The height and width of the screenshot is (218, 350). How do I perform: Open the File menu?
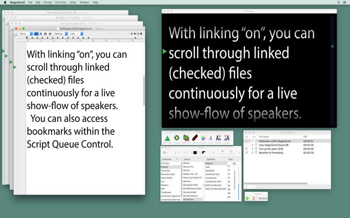30,2
